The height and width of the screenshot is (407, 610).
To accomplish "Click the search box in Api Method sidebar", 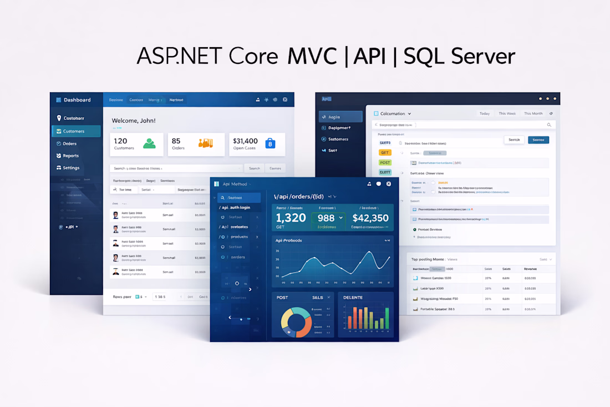I will pyautogui.click(x=239, y=198).
